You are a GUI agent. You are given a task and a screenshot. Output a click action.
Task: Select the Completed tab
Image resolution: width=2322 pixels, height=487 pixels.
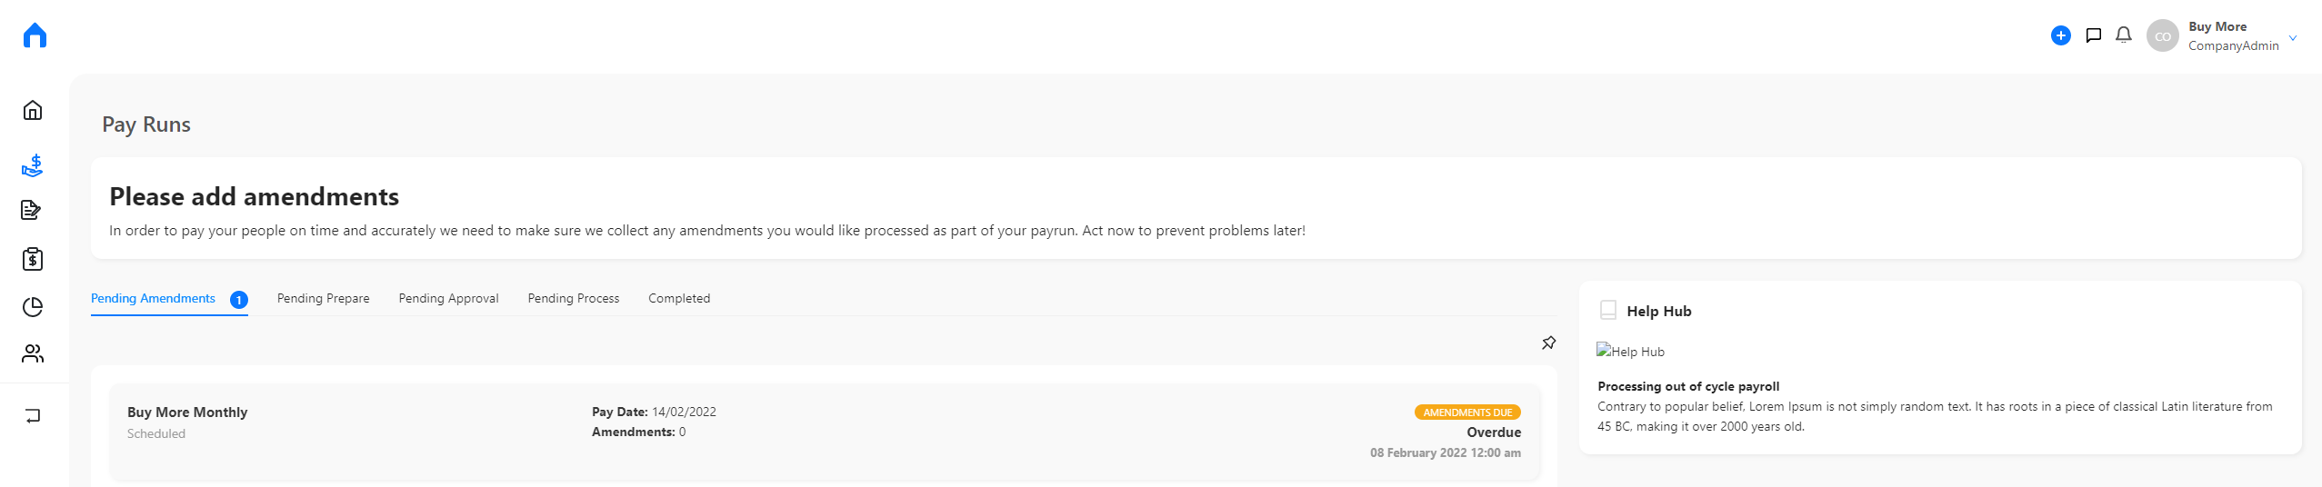(x=679, y=298)
